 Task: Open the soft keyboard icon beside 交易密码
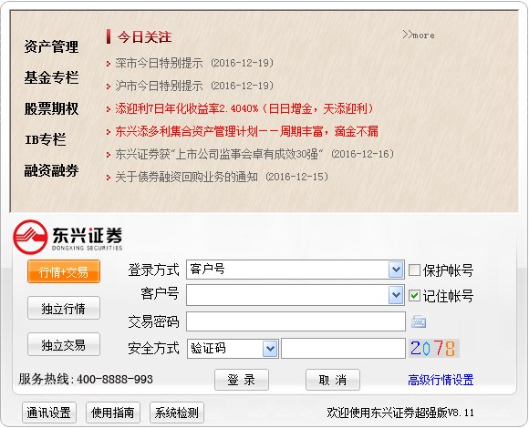(419, 321)
